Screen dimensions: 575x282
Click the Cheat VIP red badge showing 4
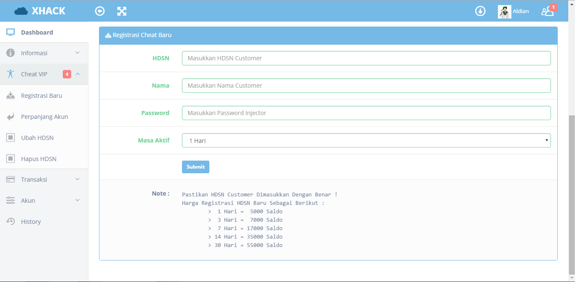point(67,74)
